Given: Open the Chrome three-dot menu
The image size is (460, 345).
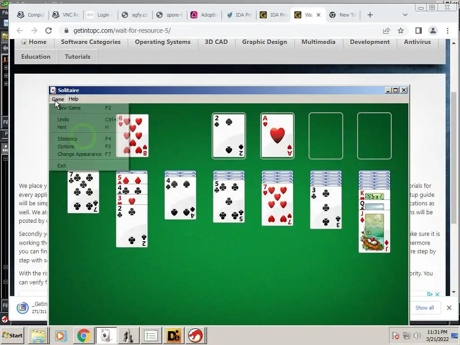Looking at the screenshot, I should [x=447, y=31].
